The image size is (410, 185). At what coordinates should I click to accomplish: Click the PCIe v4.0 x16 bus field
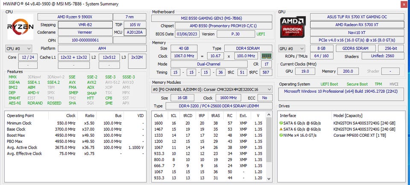pos(357,40)
